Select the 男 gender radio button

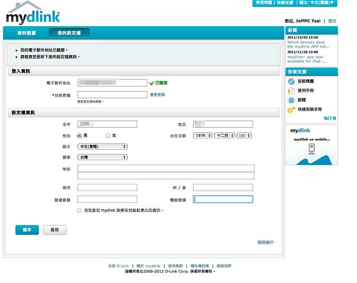tap(79, 136)
